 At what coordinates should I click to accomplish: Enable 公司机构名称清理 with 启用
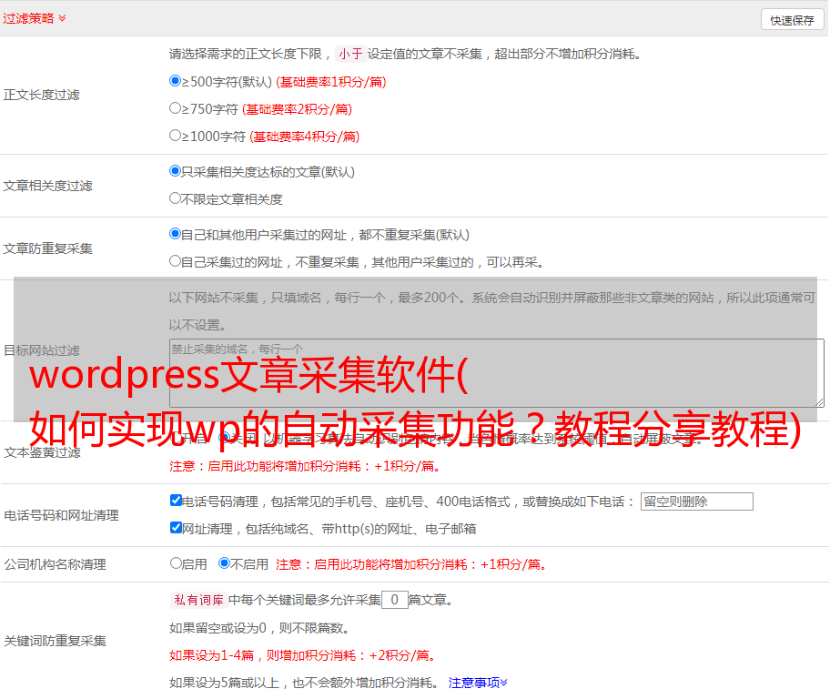click(x=176, y=563)
